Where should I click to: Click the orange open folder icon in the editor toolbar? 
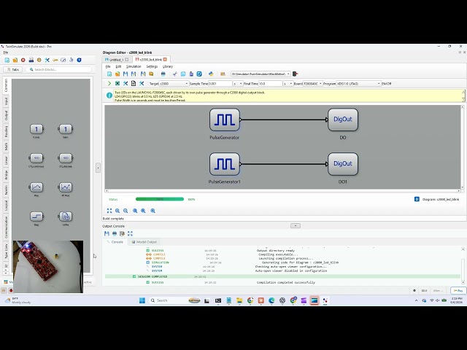(x=117, y=74)
